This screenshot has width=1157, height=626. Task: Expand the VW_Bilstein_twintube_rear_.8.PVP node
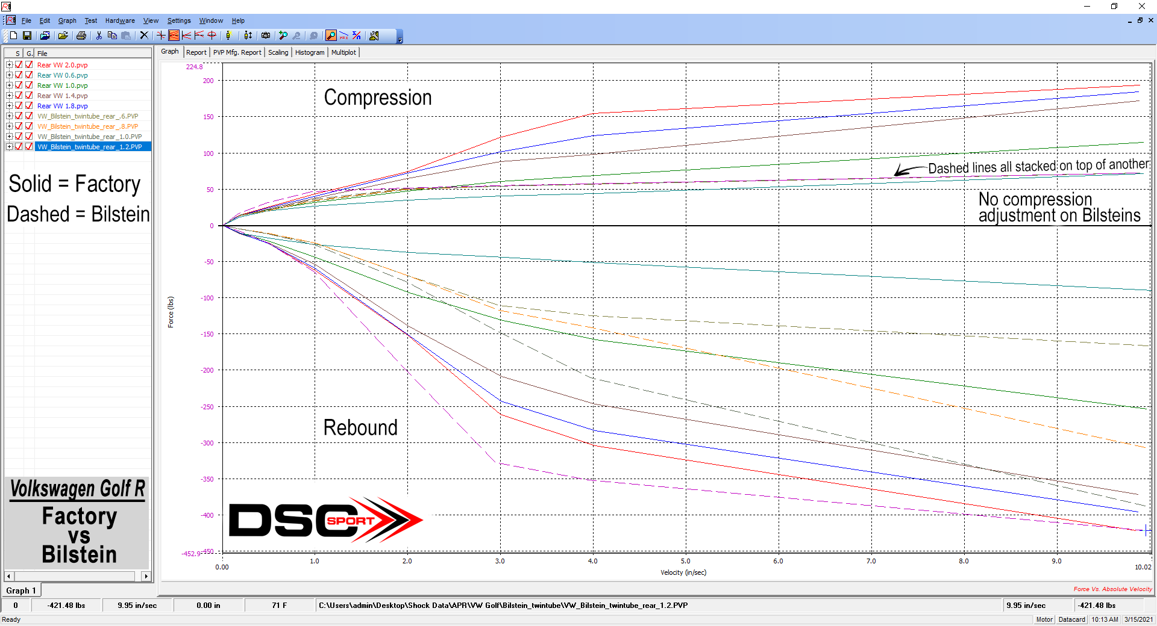coord(9,126)
